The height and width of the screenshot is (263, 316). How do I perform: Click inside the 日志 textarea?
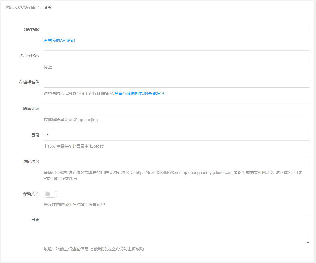click(176, 229)
